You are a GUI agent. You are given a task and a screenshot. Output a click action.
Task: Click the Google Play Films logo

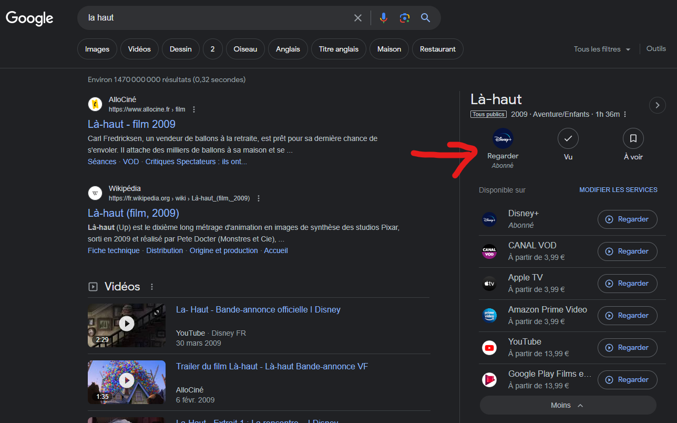pyautogui.click(x=489, y=380)
